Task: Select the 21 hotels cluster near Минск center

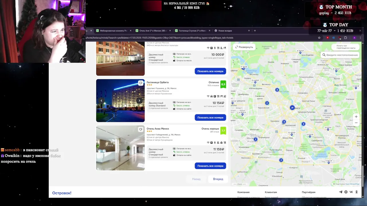Action: tap(292, 108)
